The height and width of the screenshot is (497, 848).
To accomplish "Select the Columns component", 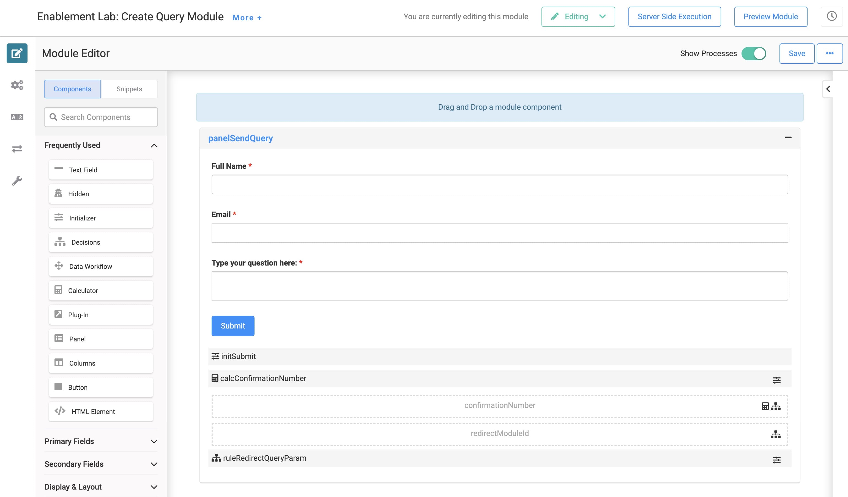I will 101,363.
